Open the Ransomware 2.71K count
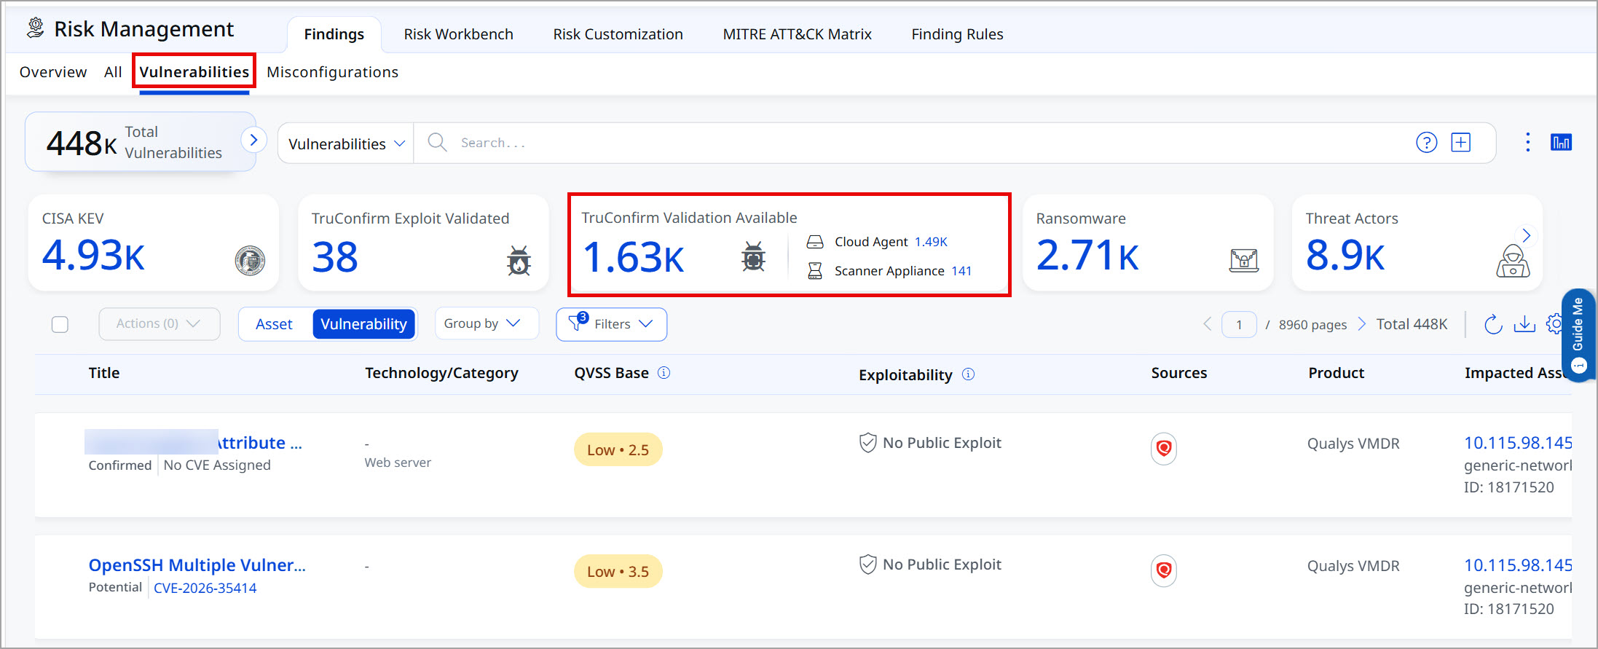Screen dimensions: 1598x649 point(1087,256)
